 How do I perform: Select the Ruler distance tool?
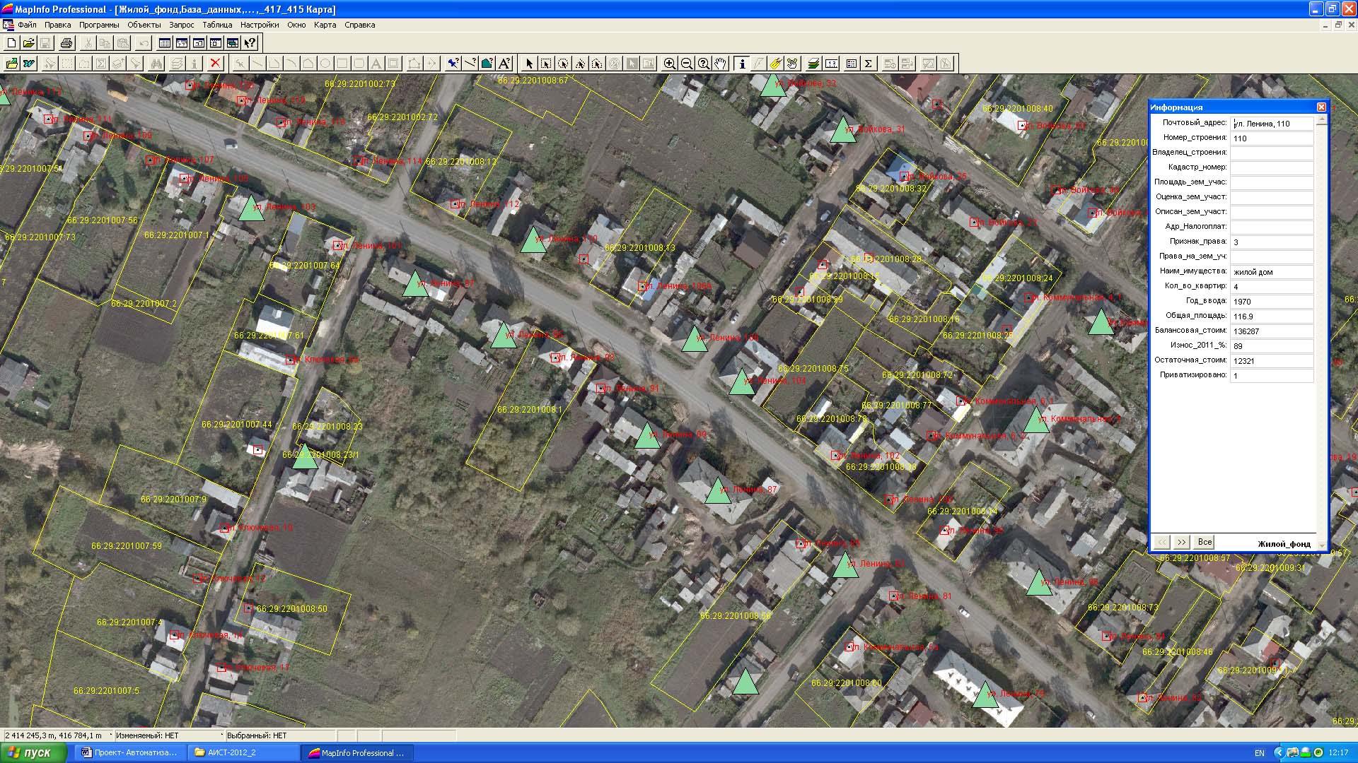click(832, 64)
